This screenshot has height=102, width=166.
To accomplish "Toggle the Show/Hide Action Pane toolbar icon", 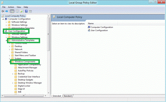I will click(30, 11).
